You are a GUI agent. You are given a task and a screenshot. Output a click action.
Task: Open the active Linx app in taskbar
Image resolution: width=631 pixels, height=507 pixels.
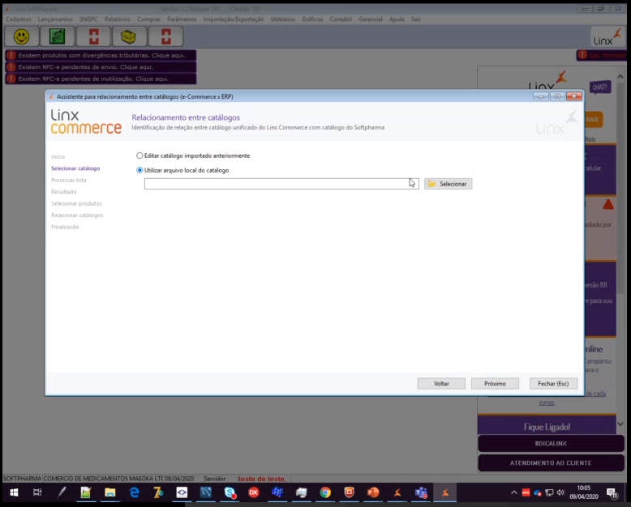445,492
